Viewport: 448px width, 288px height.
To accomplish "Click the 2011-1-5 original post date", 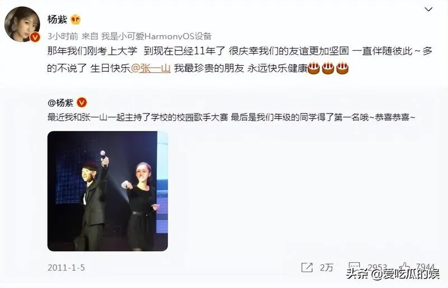I will 66,268.
